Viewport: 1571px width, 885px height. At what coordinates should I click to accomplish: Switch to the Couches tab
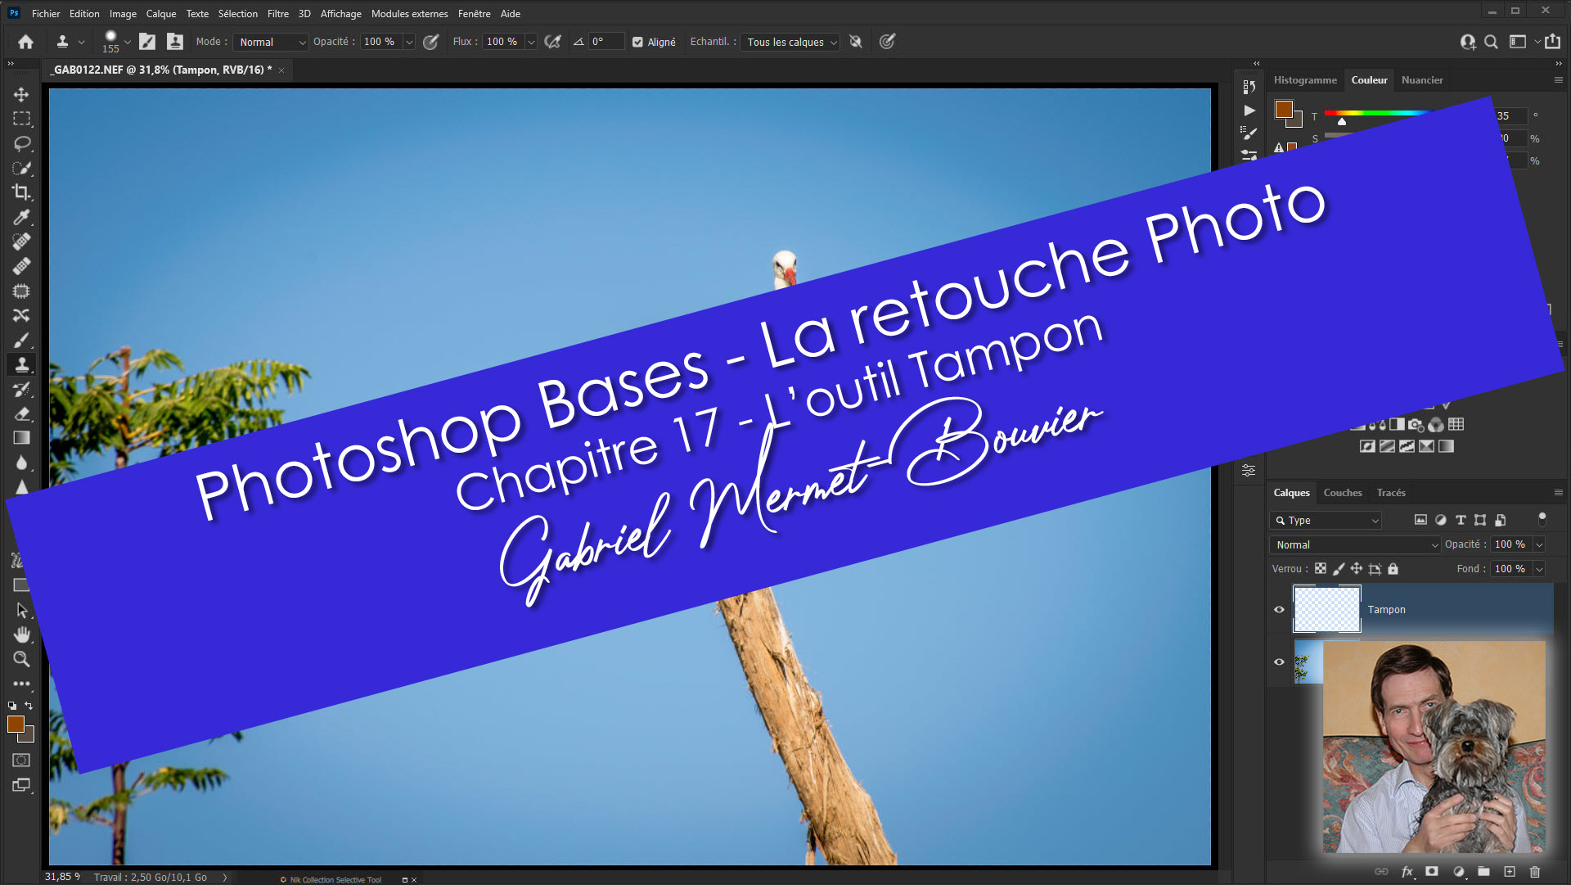(x=1342, y=492)
